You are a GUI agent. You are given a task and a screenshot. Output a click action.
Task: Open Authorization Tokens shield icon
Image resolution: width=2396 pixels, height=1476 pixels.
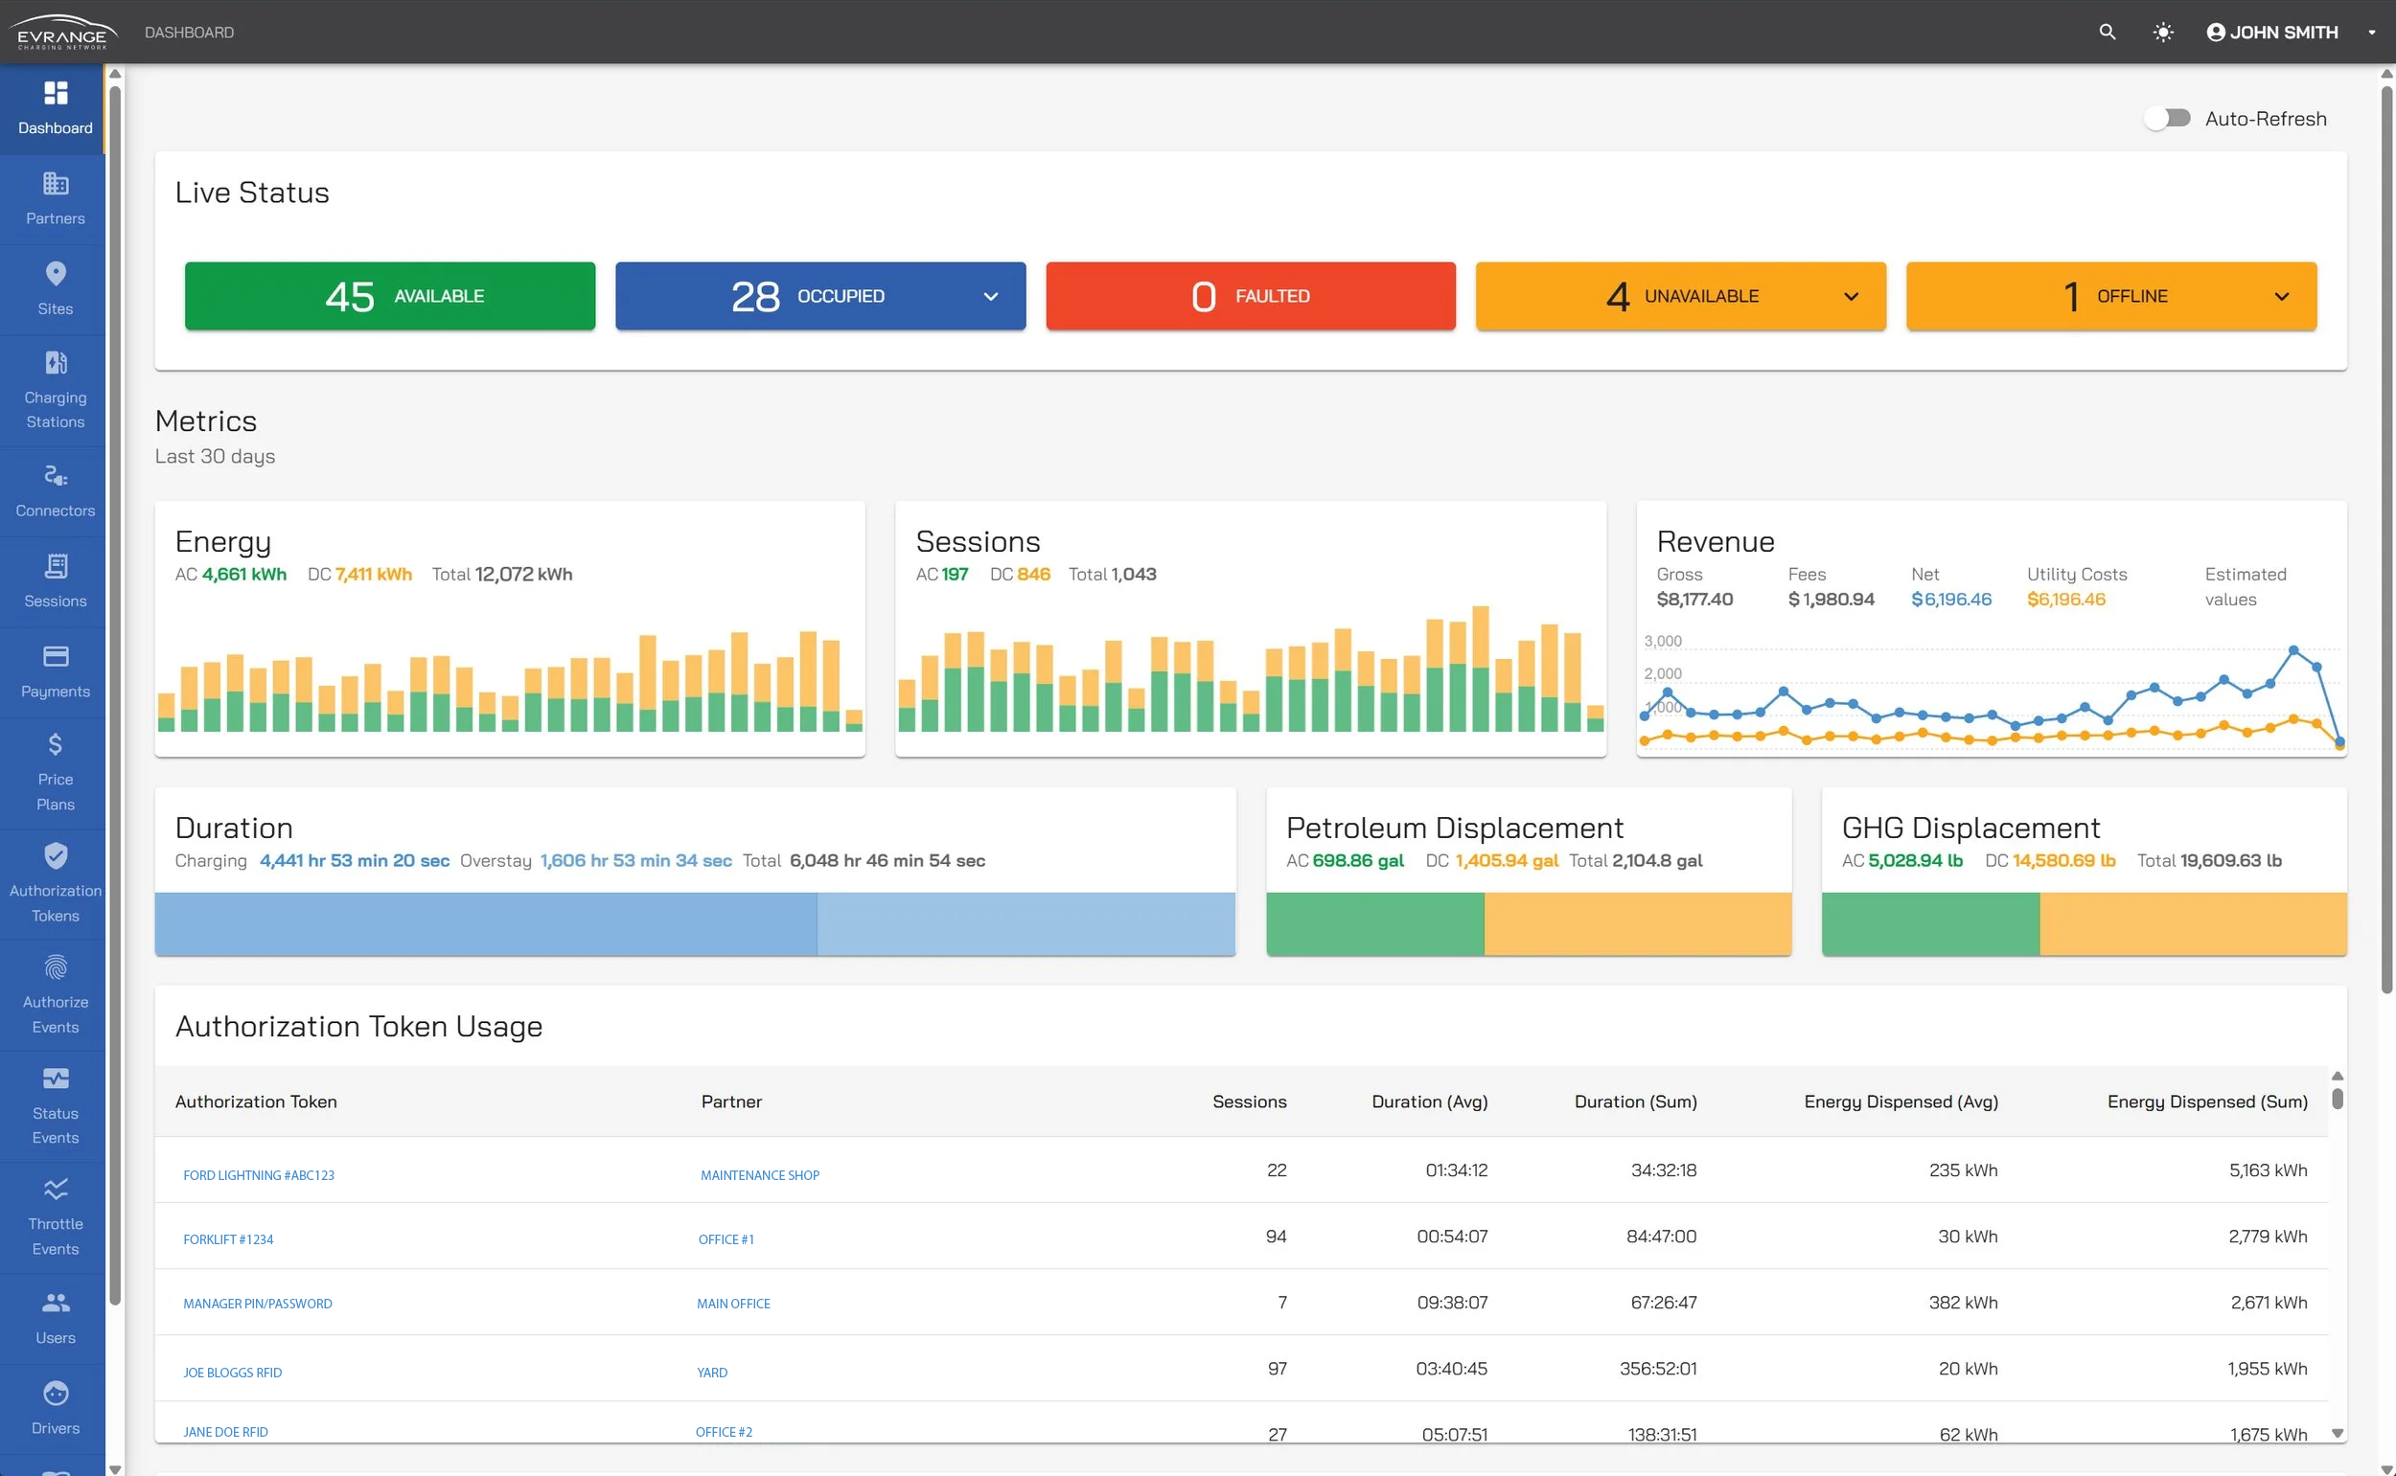[x=56, y=856]
